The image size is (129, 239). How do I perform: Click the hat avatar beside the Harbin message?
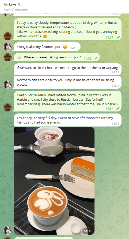(7, 107)
